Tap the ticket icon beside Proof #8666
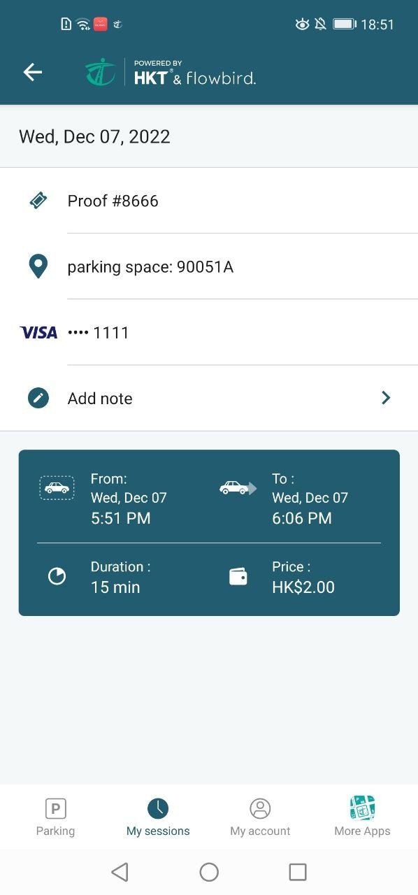This screenshot has height=895, width=418. [38, 201]
